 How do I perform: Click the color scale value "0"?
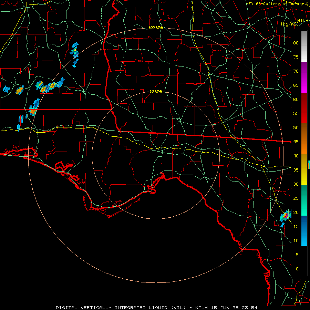(x=297, y=269)
